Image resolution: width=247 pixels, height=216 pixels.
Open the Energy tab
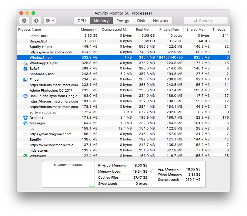coord(123,21)
